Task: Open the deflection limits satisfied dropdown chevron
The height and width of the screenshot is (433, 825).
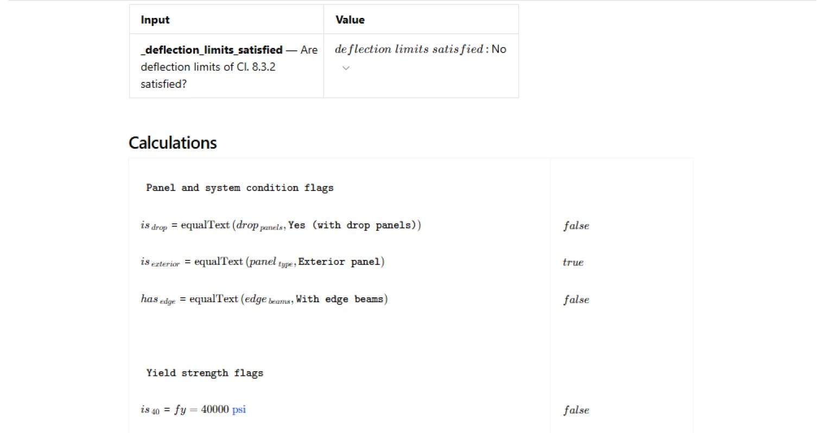Action: [346, 68]
